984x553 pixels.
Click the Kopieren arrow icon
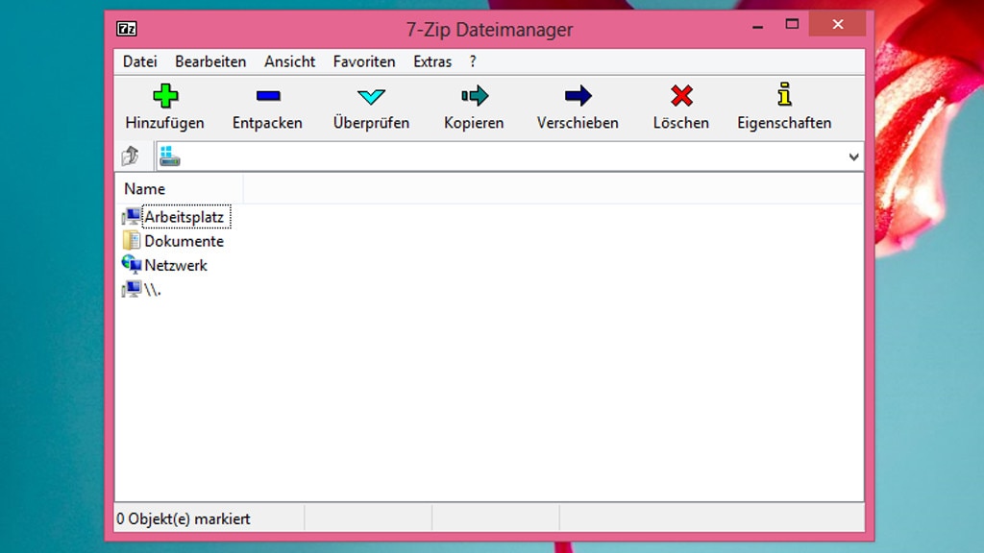[x=475, y=96]
